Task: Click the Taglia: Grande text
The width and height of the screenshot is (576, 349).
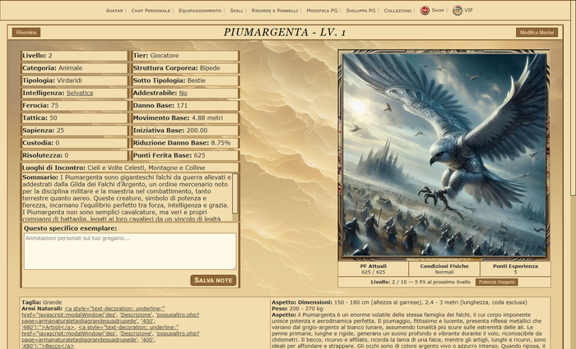Action: click(x=41, y=302)
